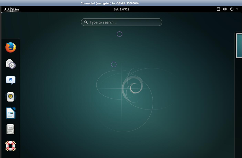Screen dimensions: 242x158
Task: Select the workspace thumbnail on right
Action: tap(239, 46)
